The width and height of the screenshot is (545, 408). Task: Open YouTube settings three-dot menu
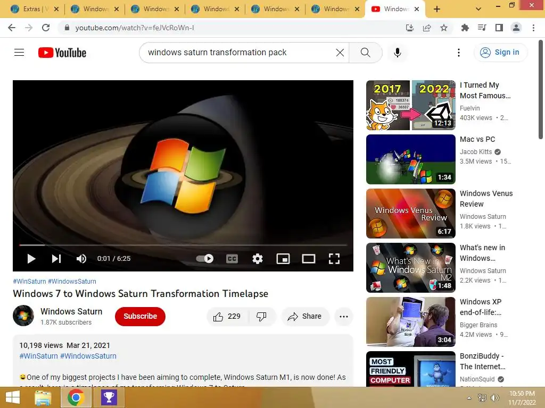[458, 53]
